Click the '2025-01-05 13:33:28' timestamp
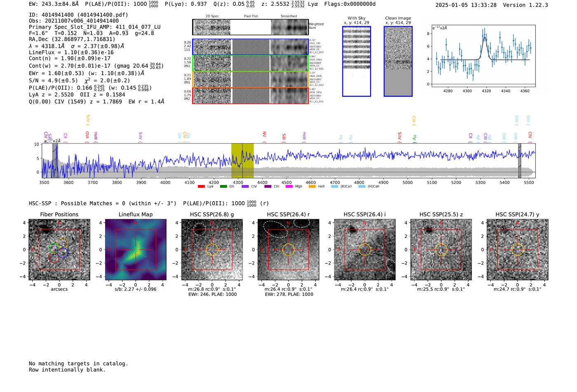The height and width of the screenshot is (392, 577). coord(466,5)
